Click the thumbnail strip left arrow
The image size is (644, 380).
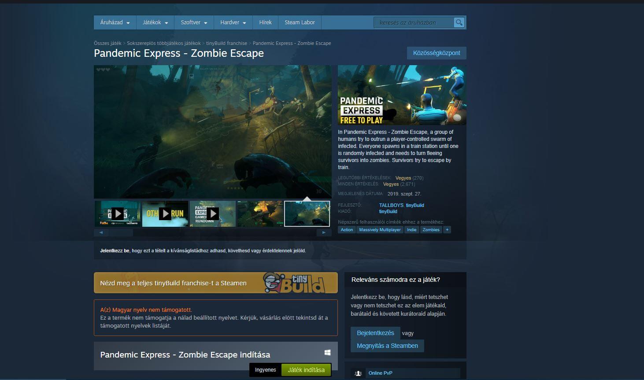[x=101, y=232]
